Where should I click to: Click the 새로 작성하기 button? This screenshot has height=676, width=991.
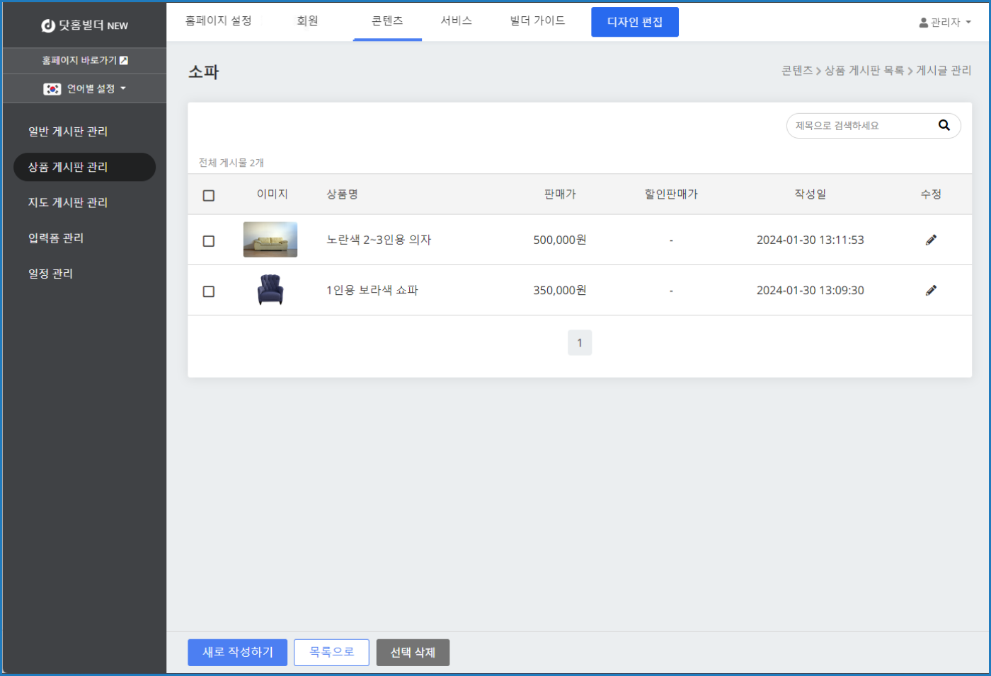[x=237, y=652]
